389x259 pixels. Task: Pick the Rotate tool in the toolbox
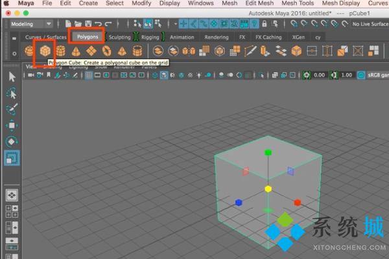[12, 141]
